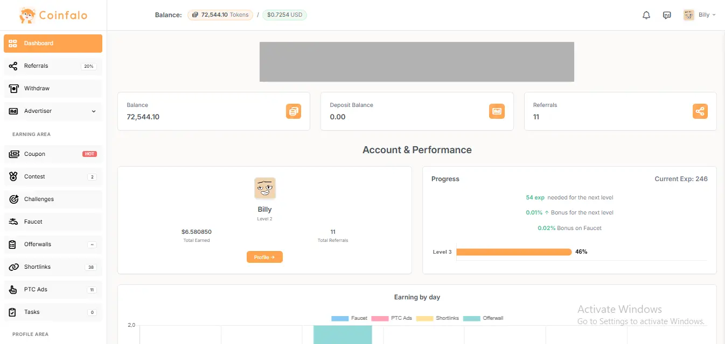Viewport: 725px width, 344px height.
Task: Click the Profile button on Billy's card
Action: pos(264,257)
